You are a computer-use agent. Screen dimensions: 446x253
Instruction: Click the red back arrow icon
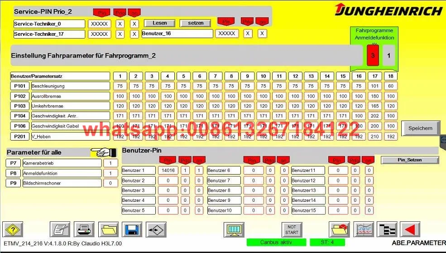(x=410, y=229)
